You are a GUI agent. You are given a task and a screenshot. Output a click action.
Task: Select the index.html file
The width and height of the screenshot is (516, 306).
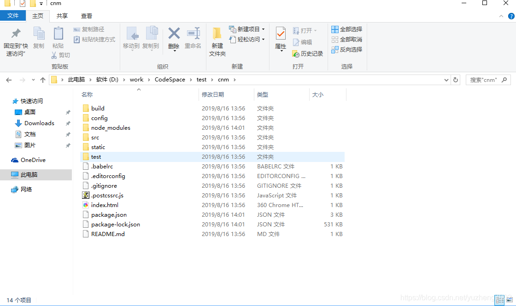coord(212,205)
